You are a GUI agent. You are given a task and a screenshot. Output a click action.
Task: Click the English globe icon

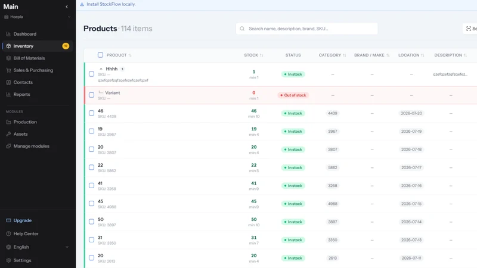pos(8,247)
